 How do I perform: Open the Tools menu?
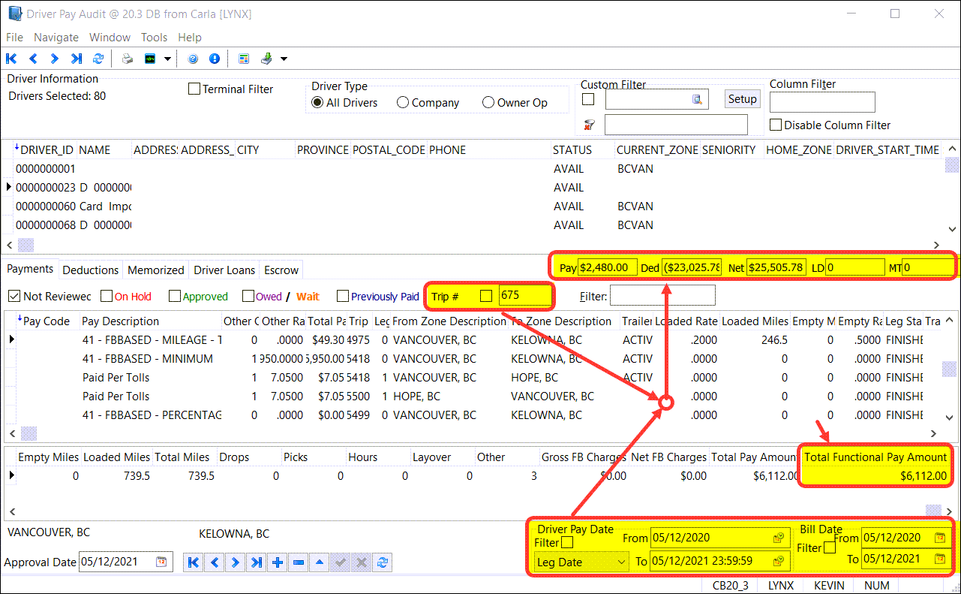click(154, 37)
